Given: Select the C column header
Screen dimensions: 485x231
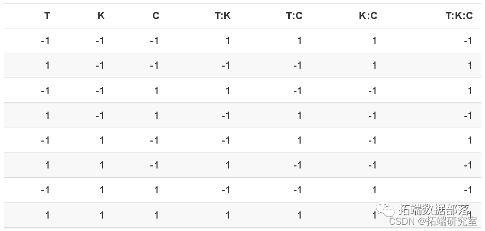Looking at the screenshot, I should (155, 16).
